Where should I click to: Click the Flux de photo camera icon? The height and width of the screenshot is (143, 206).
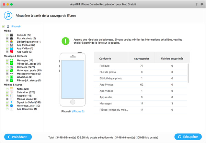click(11, 38)
